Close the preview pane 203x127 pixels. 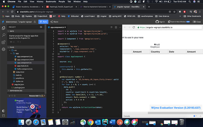(197, 22)
